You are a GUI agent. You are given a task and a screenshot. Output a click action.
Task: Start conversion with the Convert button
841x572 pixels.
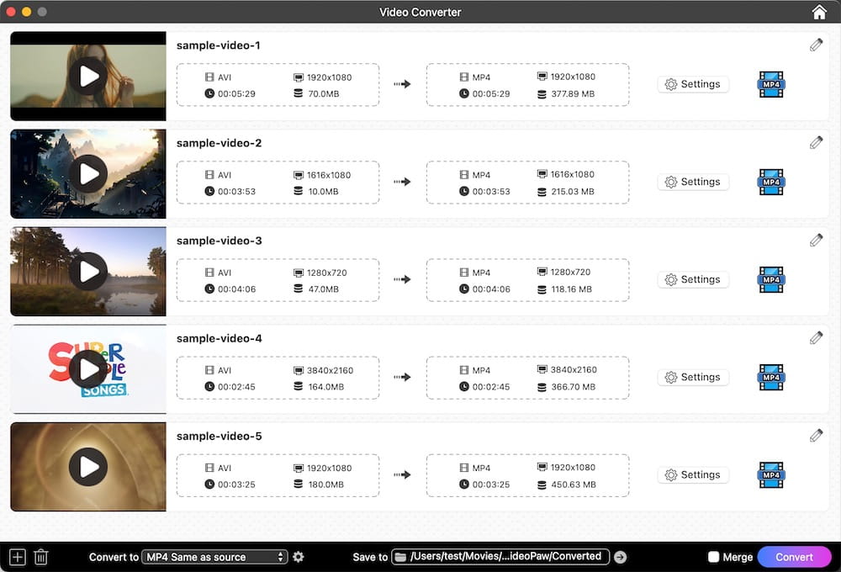tap(794, 557)
